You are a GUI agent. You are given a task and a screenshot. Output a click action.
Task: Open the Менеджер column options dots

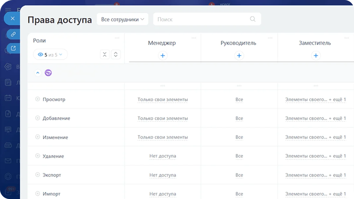pyautogui.click(x=194, y=38)
